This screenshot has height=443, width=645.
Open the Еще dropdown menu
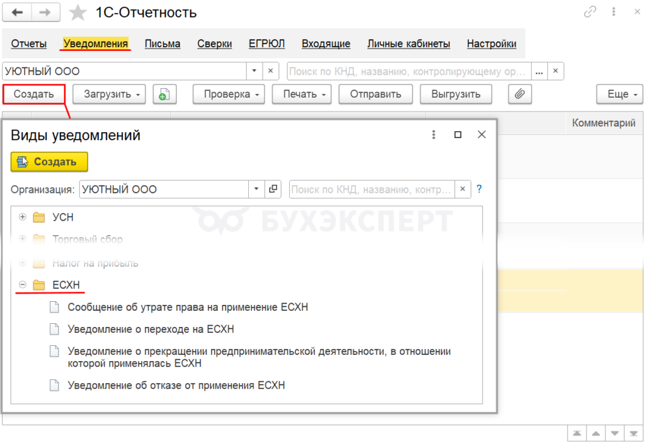click(x=620, y=95)
